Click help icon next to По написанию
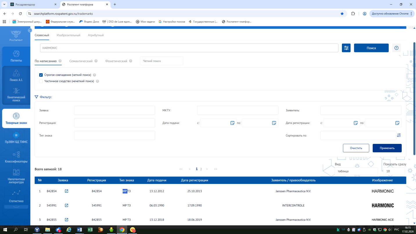The height and width of the screenshot is (234, 416). pyautogui.click(x=60, y=61)
